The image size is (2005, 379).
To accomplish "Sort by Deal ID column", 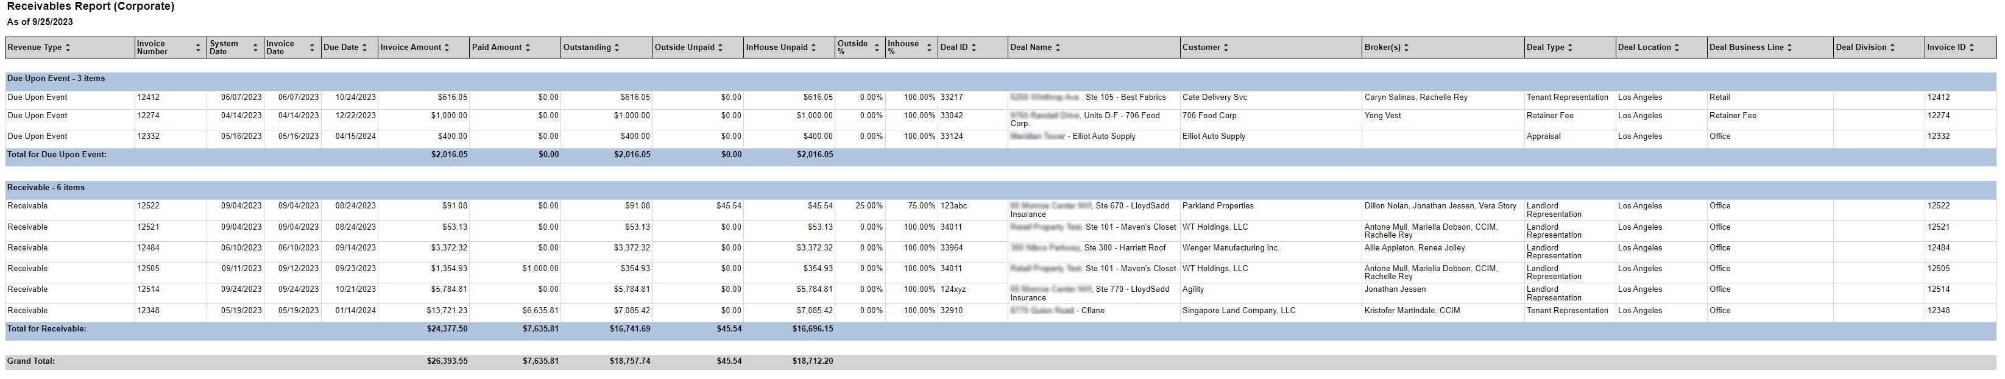I will tap(974, 48).
